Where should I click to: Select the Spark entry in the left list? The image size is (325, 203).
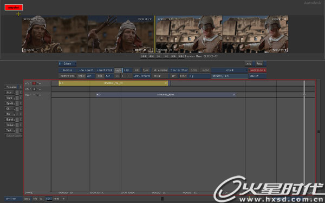pos(10,103)
